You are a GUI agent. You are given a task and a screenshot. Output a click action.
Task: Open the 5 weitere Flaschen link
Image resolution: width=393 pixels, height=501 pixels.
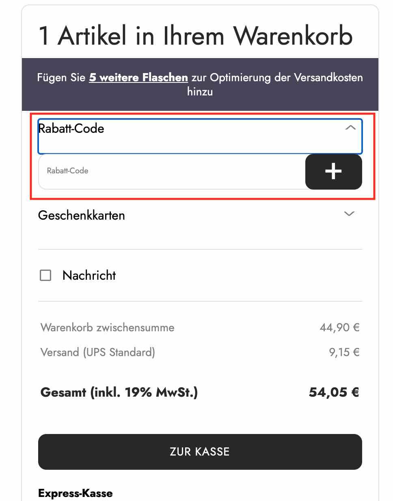click(138, 77)
